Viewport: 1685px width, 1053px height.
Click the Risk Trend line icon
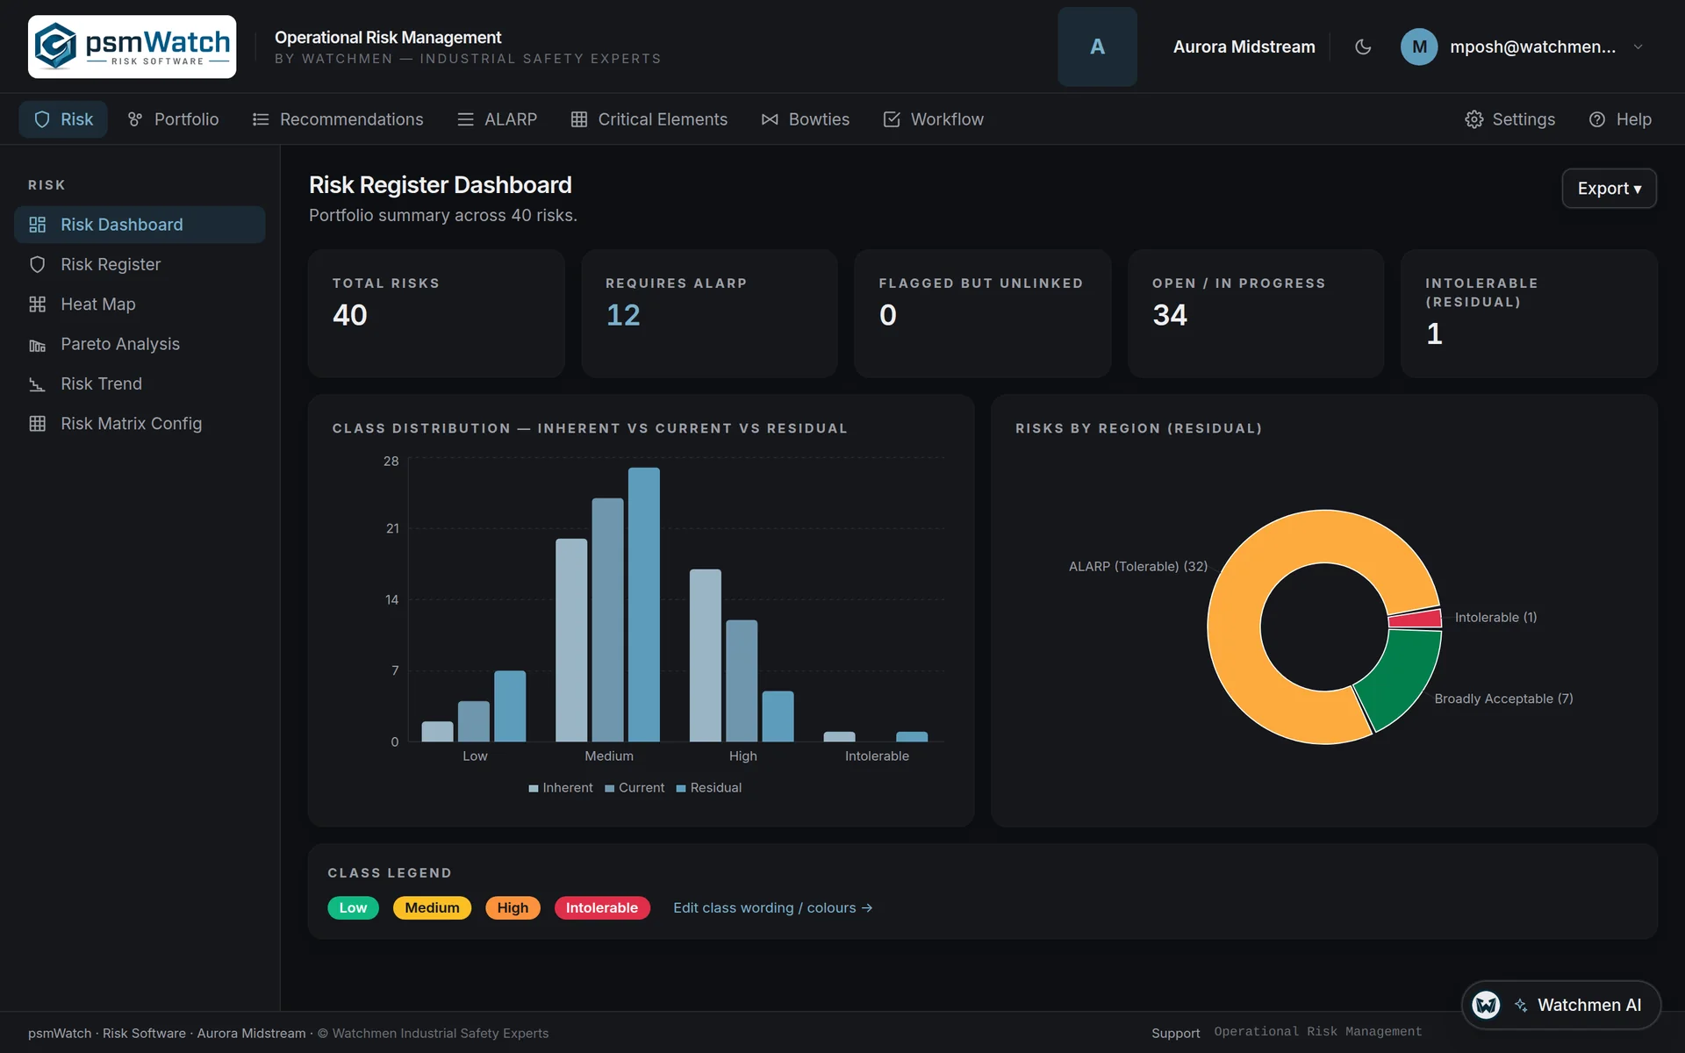click(x=37, y=384)
